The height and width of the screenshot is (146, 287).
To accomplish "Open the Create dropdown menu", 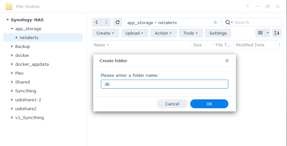I will 105,33.
